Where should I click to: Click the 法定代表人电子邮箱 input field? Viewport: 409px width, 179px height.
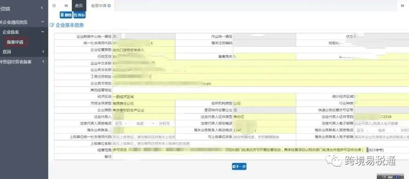(381, 123)
